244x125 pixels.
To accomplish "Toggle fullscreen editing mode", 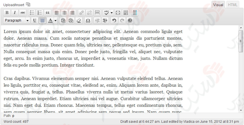I will point(118,13).
